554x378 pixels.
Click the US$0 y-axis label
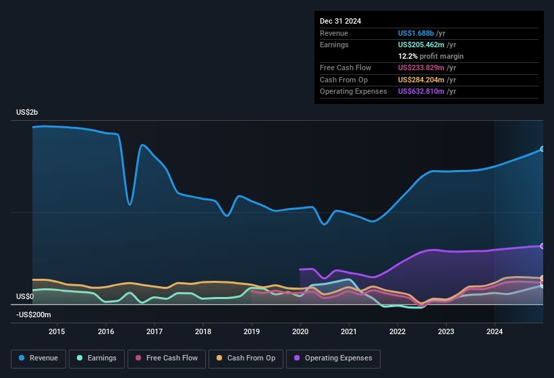25,296
